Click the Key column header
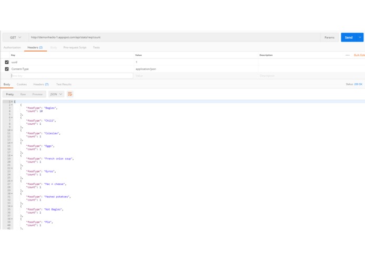The width and height of the screenshot is (365, 260). click(x=13, y=55)
